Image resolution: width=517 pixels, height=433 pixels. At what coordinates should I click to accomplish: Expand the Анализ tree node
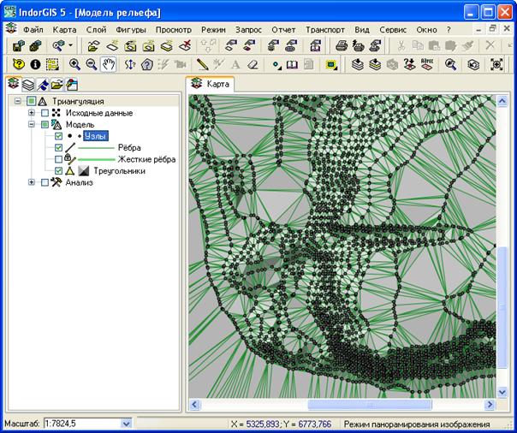pos(32,182)
